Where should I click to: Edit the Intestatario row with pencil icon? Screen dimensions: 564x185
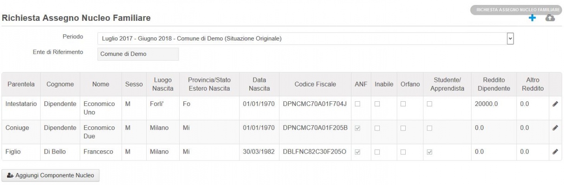[x=555, y=105]
